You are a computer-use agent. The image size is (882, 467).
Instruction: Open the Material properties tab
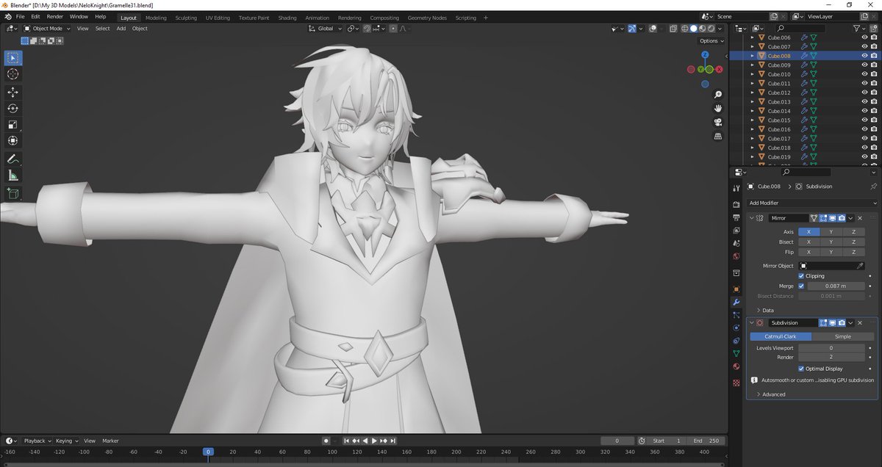coord(736,366)
